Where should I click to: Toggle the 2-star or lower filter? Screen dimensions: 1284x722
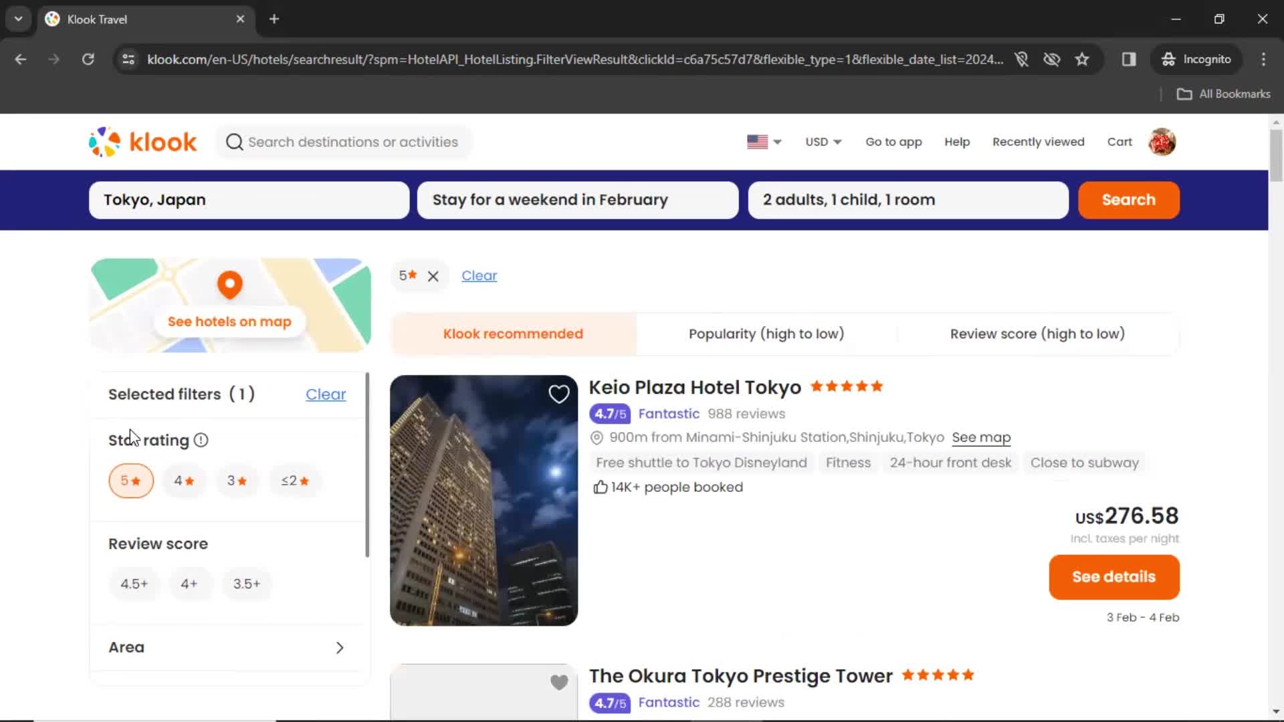point(295,481)
